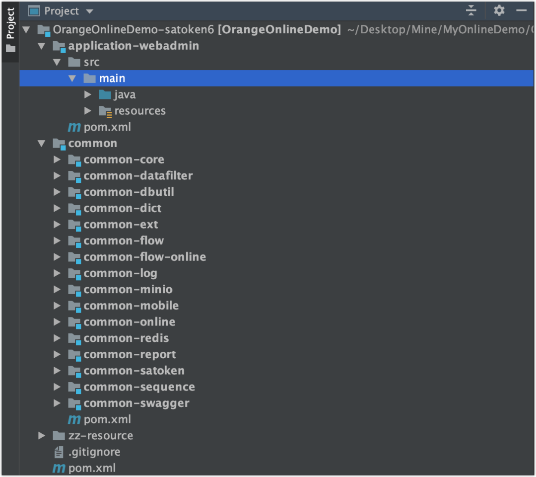Expand the common-mobile module
This screenshot has height=477, width=536.
tap(57, 306)
